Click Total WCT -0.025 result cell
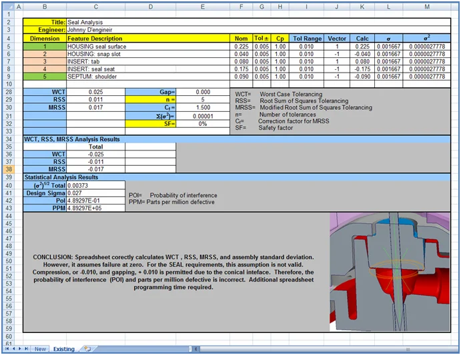This screenshot has height=355, width=461. click(x=96, y=154)
